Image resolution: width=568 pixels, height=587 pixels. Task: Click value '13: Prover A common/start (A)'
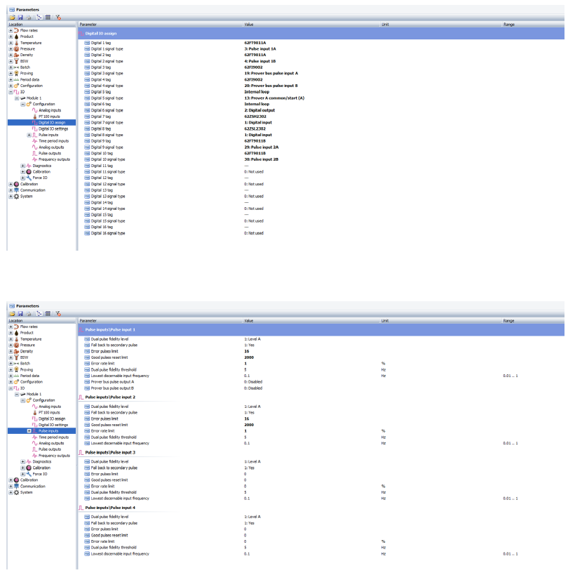(274, 98)
